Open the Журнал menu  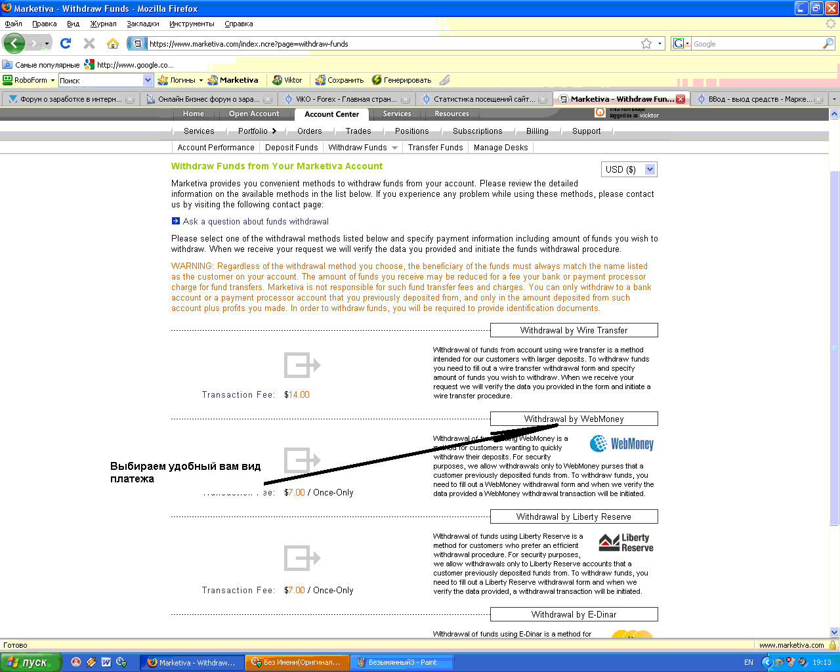point(103,24)
